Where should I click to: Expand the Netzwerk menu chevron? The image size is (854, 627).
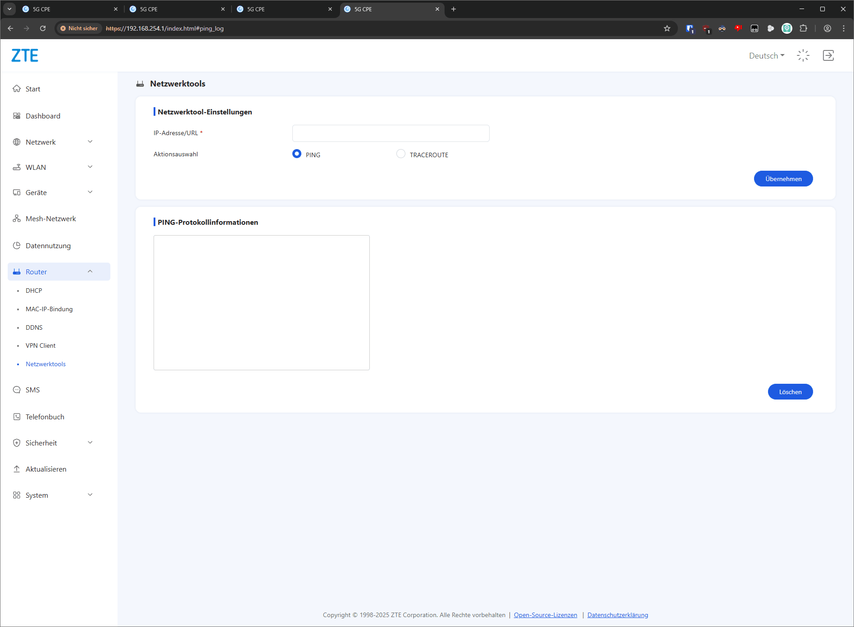90,141
